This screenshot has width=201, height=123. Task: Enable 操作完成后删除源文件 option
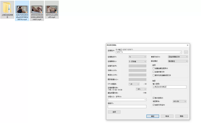tap(154, 75)
